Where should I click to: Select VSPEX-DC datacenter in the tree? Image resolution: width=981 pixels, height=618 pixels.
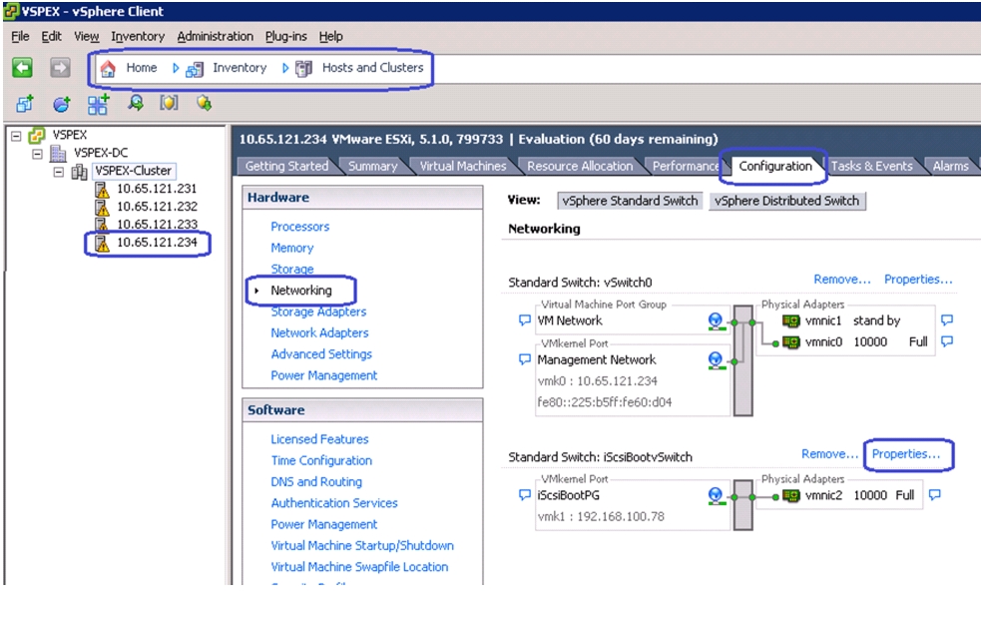pyautogui.click(x=101, y=153)
